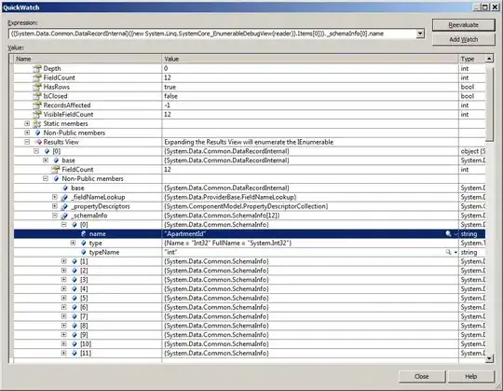This screenshot has width=503, height=391.
Task: Click the Reevaluate button
Action: point(463,25)
